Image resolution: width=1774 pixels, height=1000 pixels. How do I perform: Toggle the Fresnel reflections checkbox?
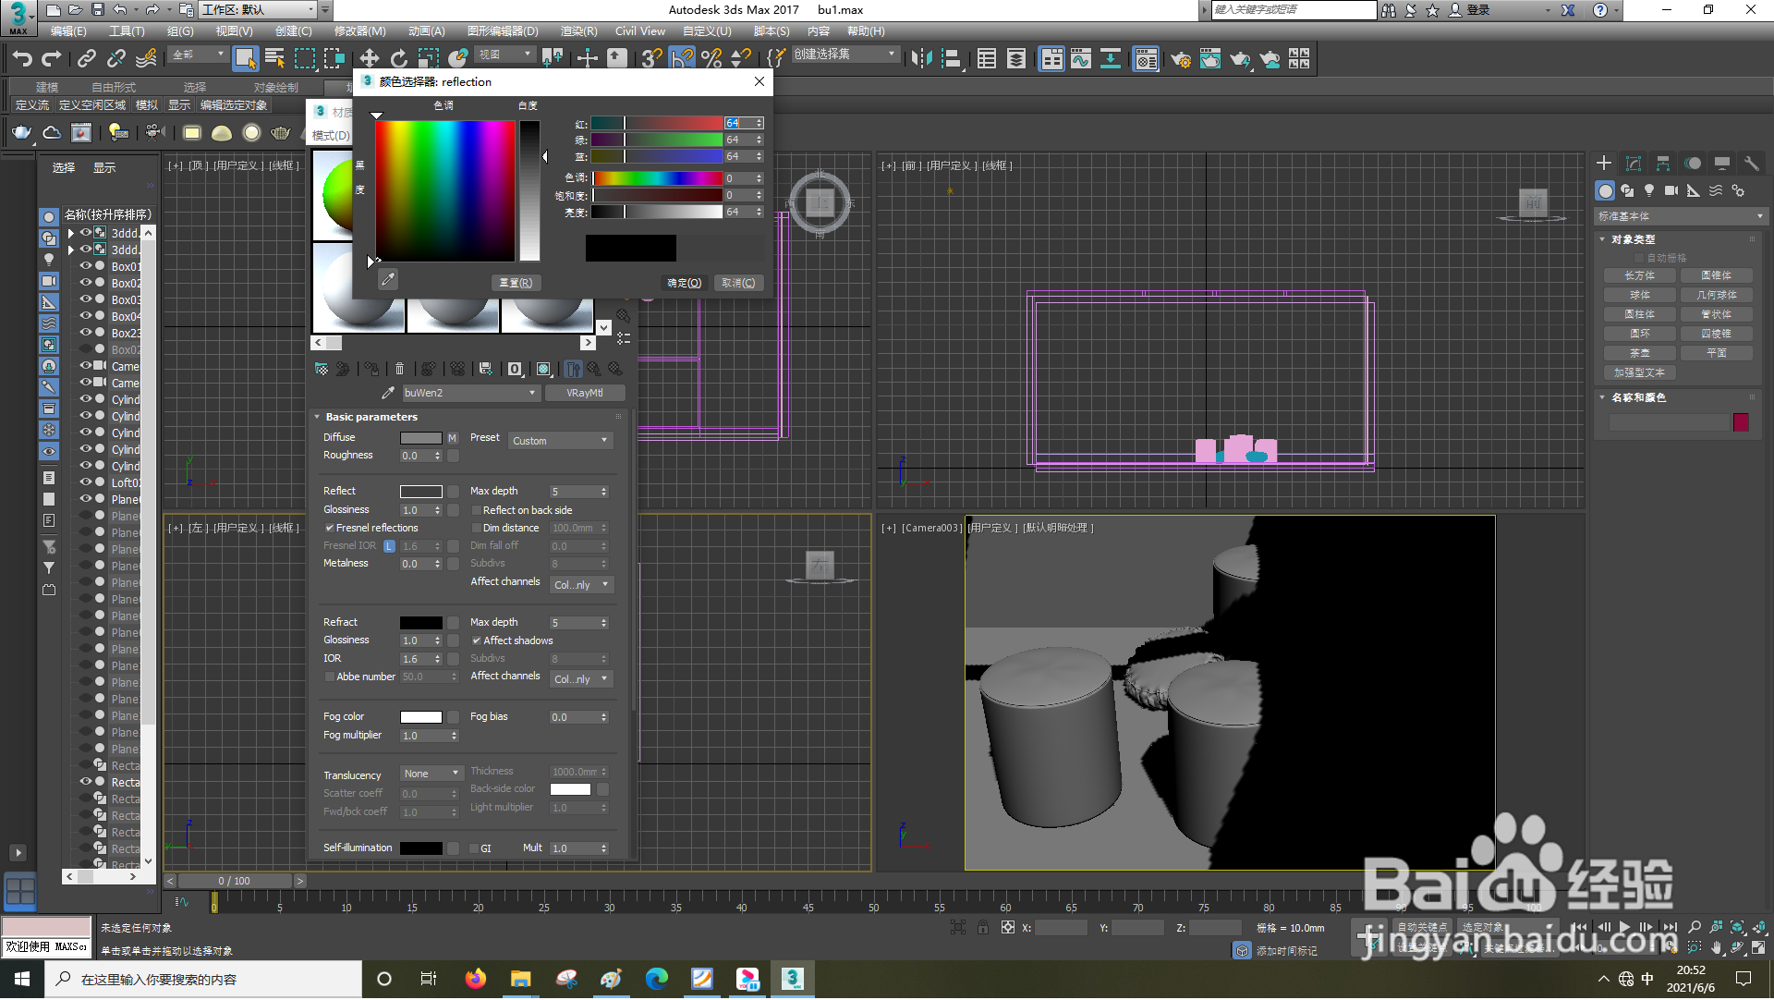[330, 529]
